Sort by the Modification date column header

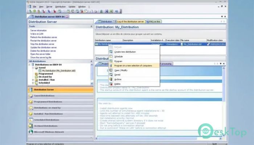[216, 40]
